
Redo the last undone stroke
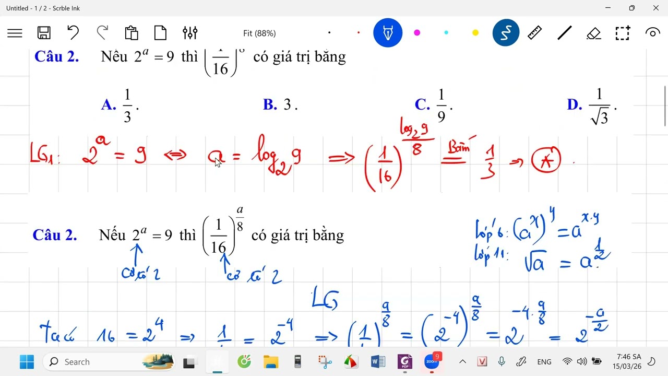[102, 33]
